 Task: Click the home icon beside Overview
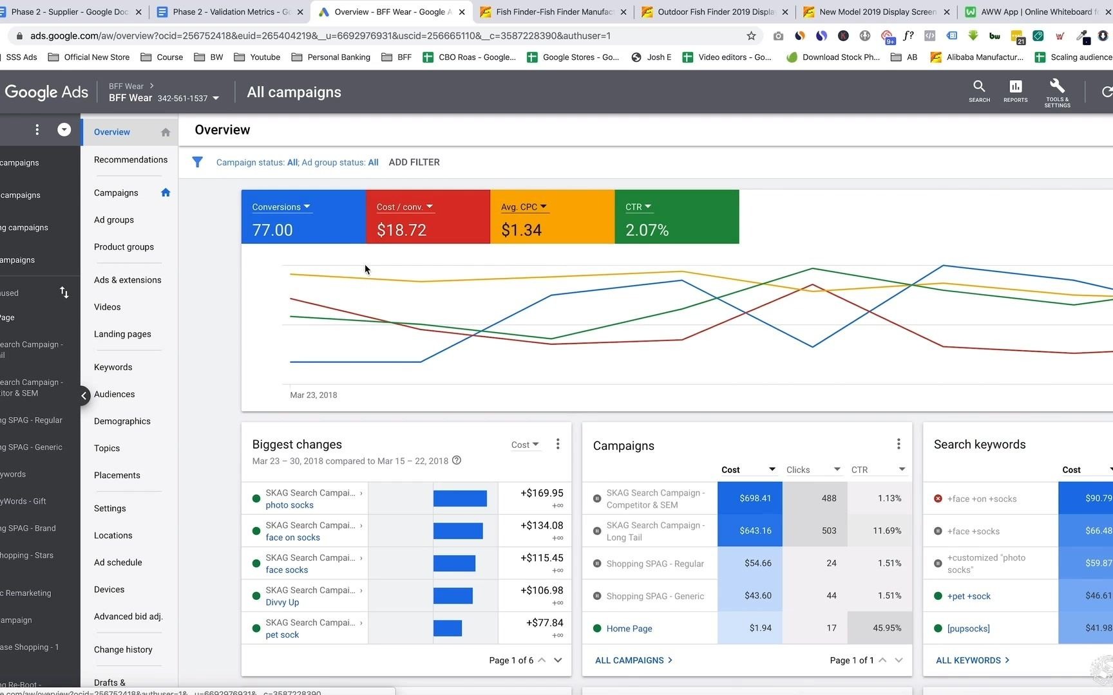[x=166, y=132]
